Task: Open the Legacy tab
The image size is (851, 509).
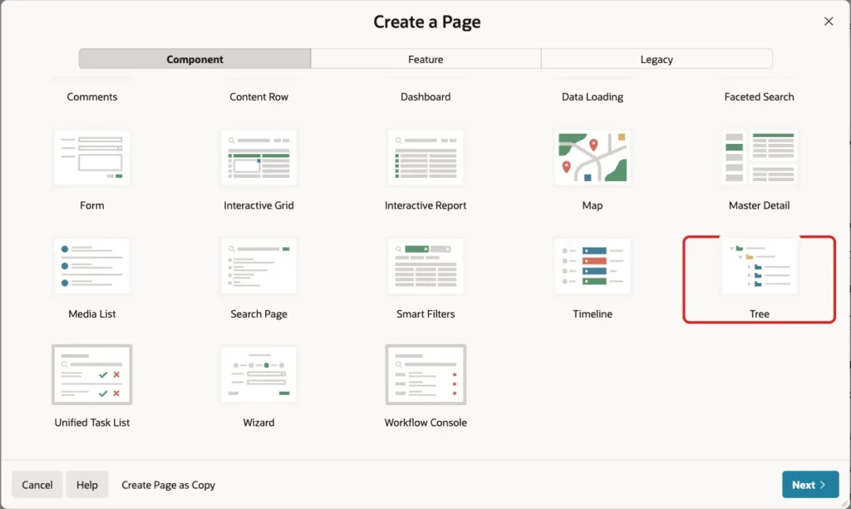Action: 657,59
